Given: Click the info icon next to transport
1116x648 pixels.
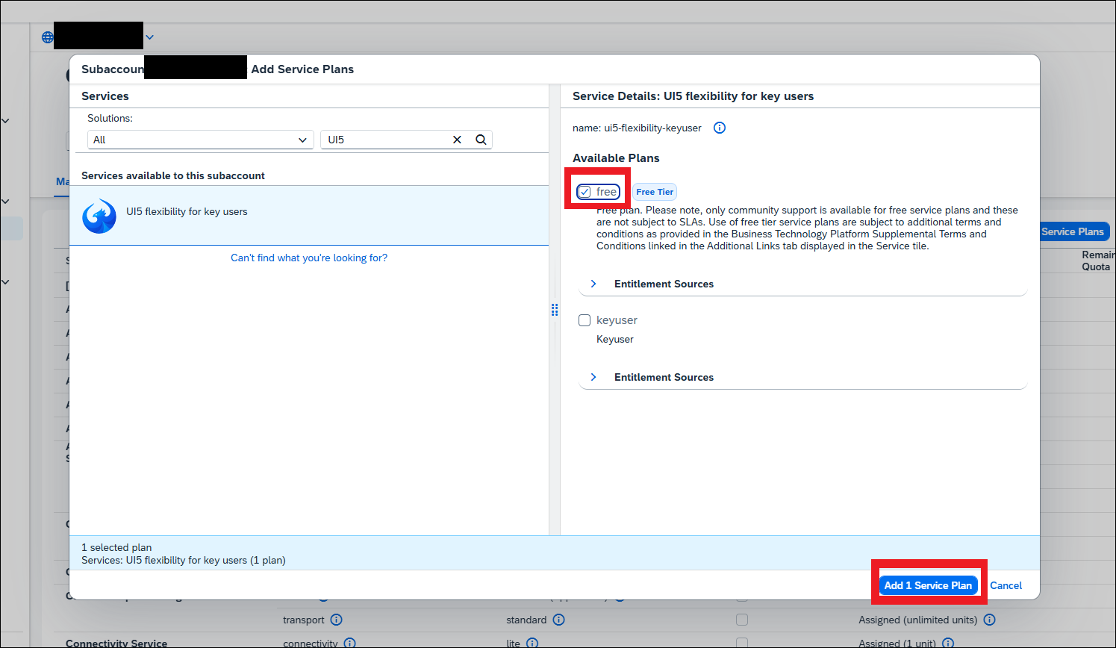Looking at the screenshot, I should pos(336,620).
